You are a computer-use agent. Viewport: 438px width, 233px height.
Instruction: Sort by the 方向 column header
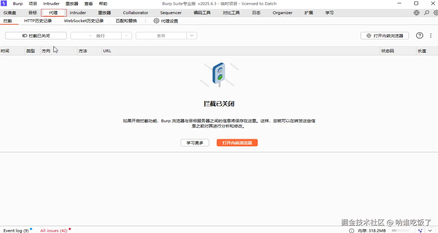coord(59,51)
